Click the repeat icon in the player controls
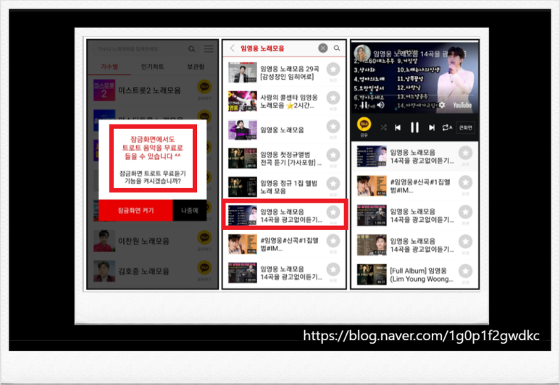Image resolution: width=560 pixels, height=385 pixels. coord(447,127)
